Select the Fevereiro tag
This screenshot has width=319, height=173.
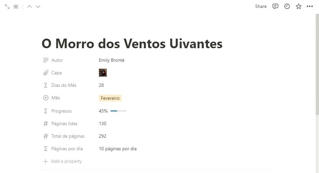pyautogui.click(x=110, y=98)
